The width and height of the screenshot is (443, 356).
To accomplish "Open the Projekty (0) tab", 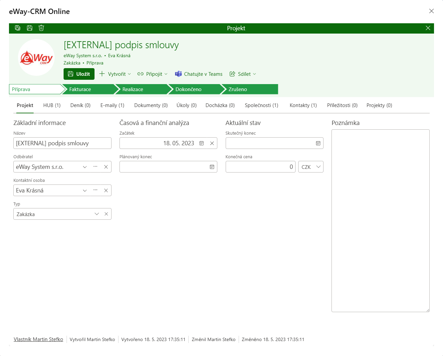I will pos(379,105).
